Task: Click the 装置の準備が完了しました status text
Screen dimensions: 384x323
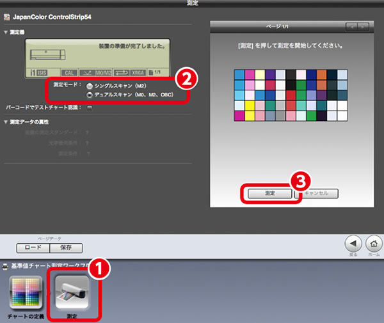Action: coord(132,46)
